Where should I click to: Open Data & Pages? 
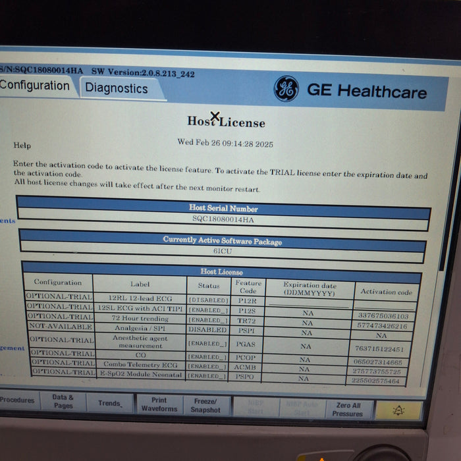pyautogui.click(x=63, y=402)
